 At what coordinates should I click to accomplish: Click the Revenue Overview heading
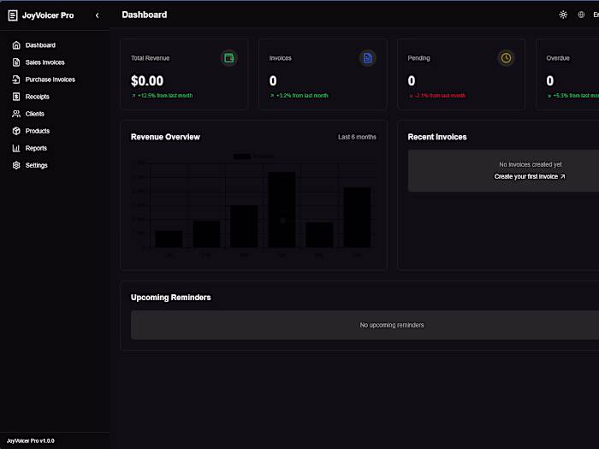[165, 137]
